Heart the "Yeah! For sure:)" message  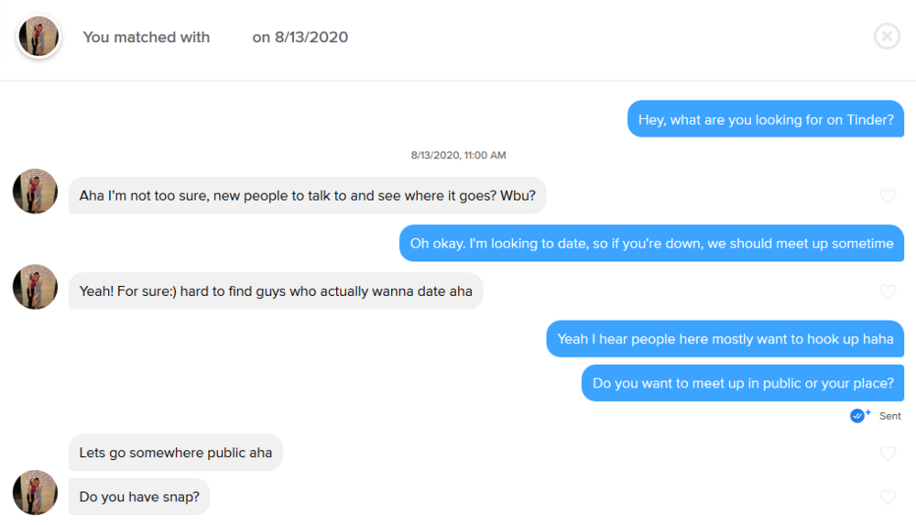pyautogui.click(x=888, y=291)
